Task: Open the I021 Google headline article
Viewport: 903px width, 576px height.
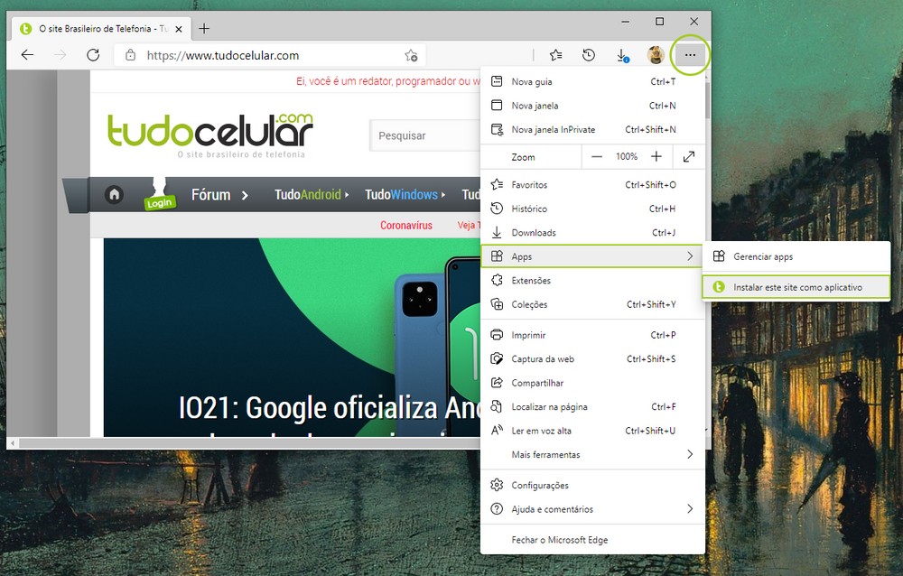Action: pyautogui.click(x=329, y=408)
